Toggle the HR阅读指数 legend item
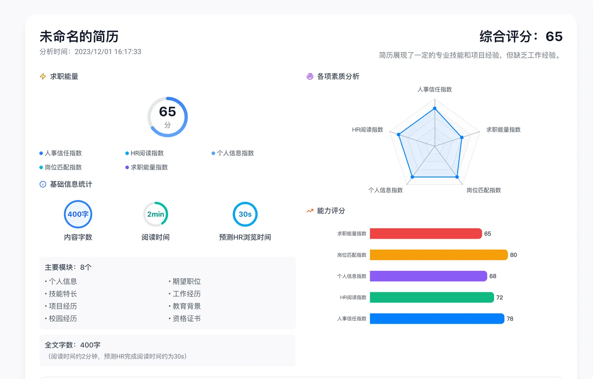This screenshot has height=379, width=593. pyautogui.click(x=145, y=153)
